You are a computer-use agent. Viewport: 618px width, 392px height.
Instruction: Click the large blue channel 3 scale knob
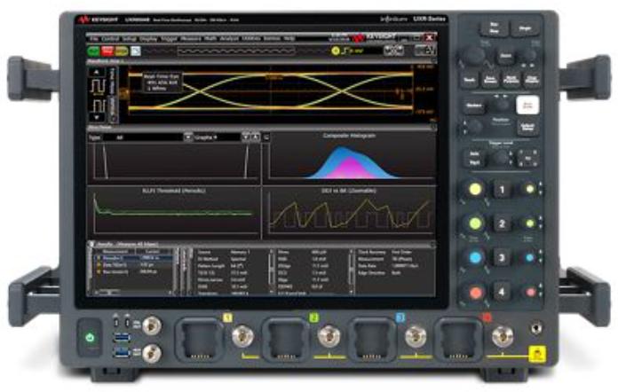coord(475,258)
